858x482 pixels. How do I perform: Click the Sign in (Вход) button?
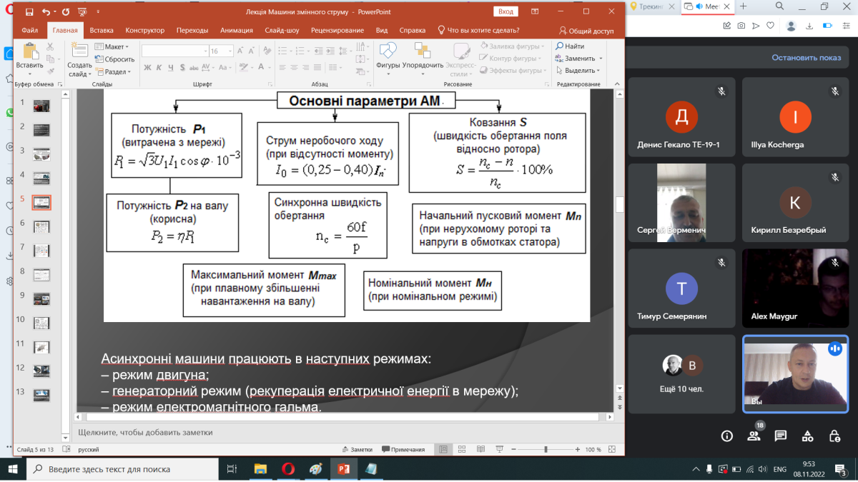click(506, 11)
